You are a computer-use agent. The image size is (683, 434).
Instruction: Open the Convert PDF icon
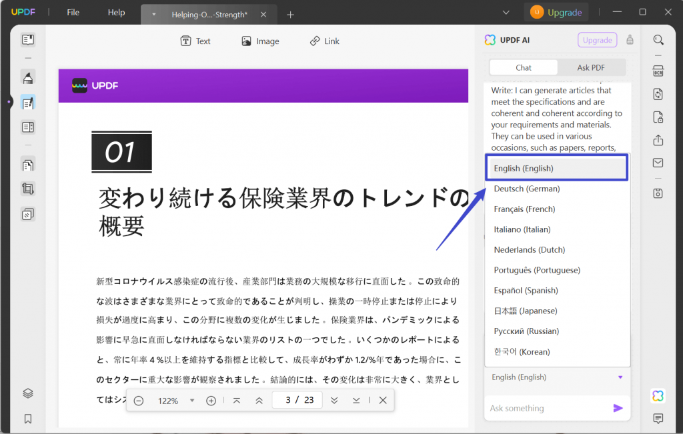(x=658, y=94)
